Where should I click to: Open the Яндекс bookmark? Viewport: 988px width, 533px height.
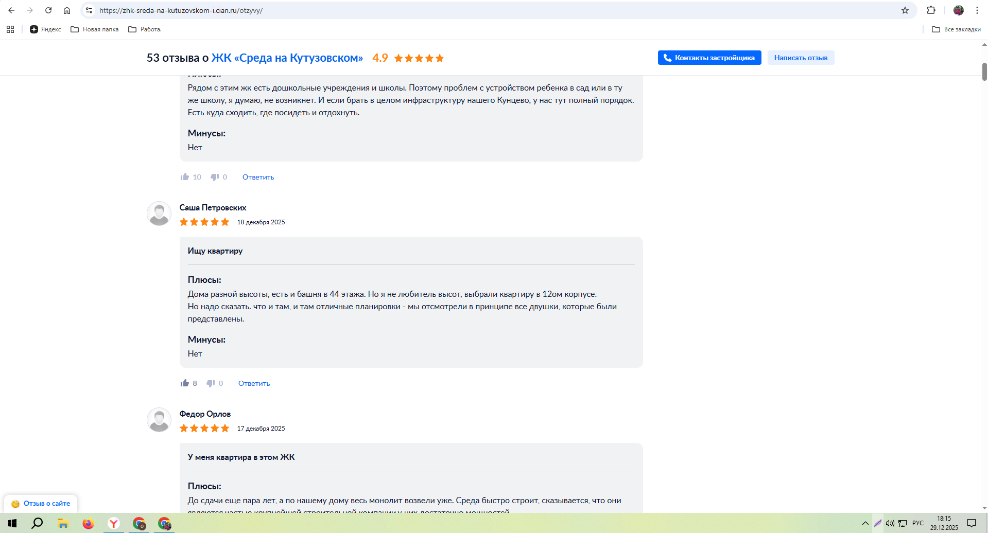45,29
